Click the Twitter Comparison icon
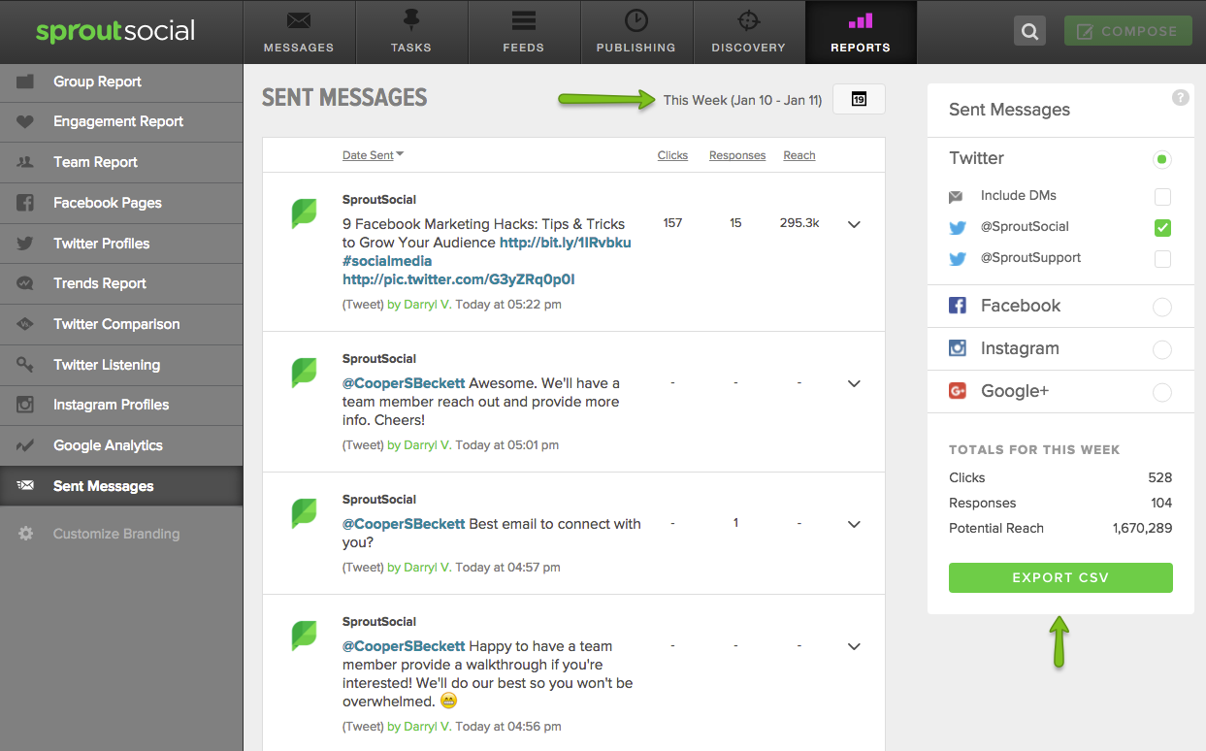1206x751 pixels. click(25, 324)
